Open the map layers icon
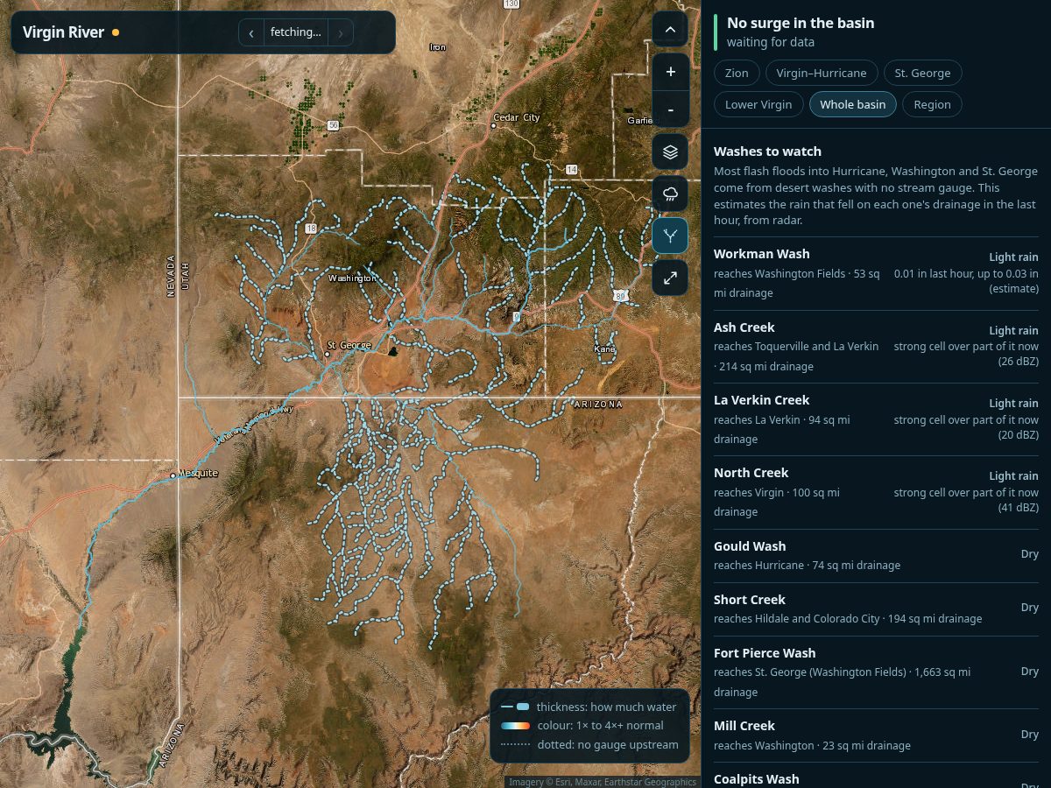This screenshot has height=788, width=1051. coord(670,151)
